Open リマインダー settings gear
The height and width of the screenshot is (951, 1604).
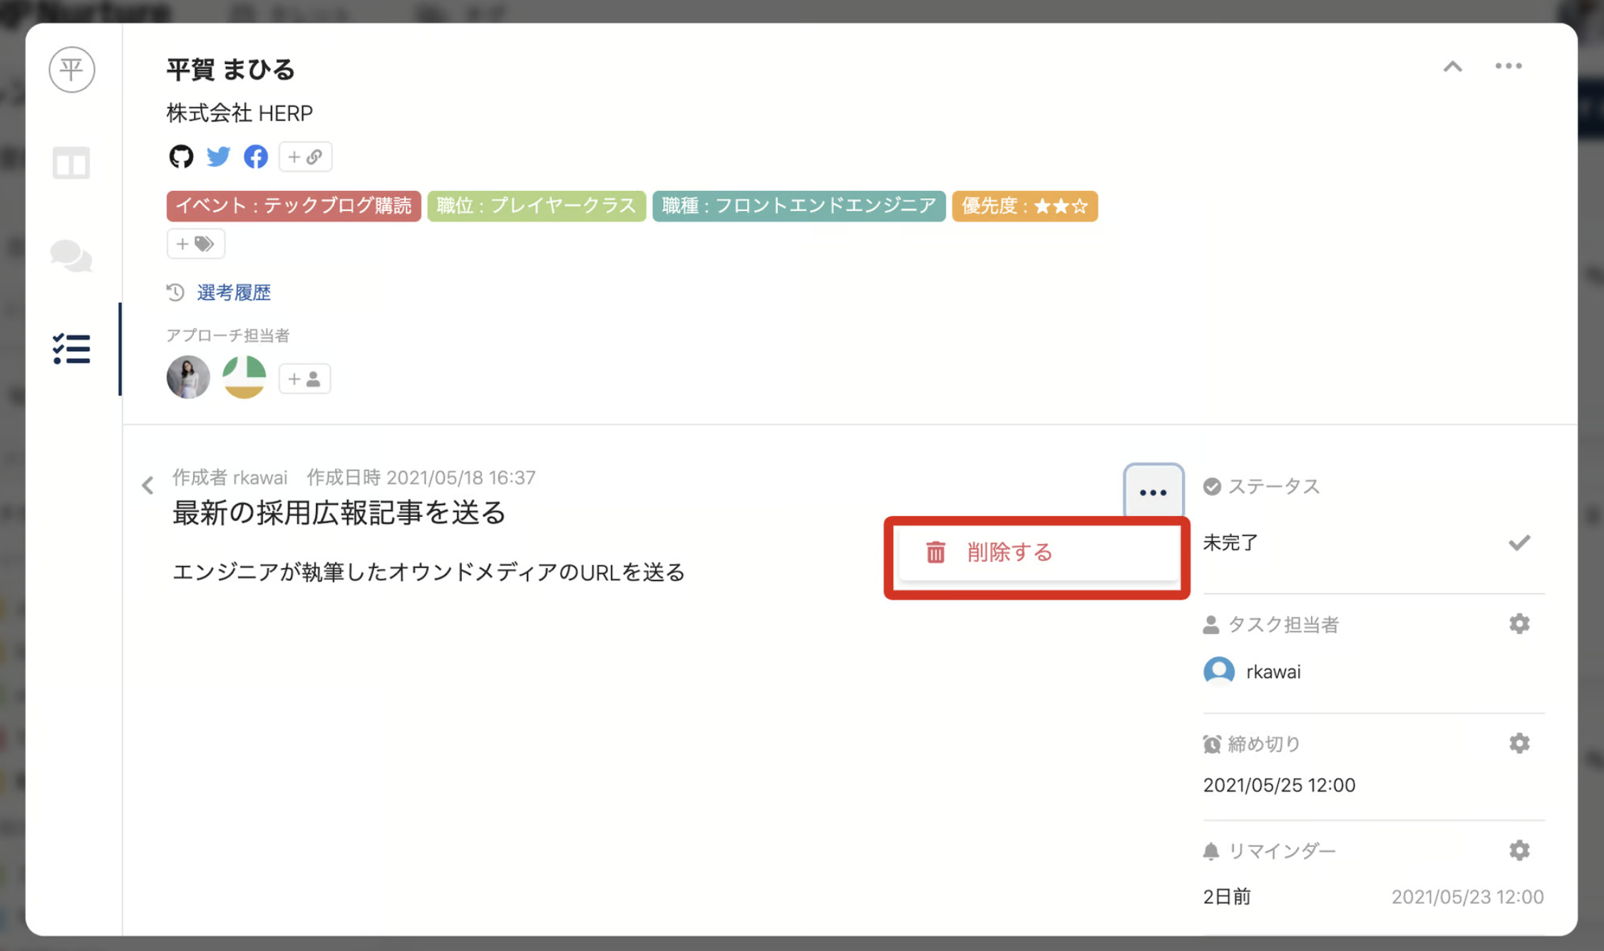click(x=1519, y=850)
